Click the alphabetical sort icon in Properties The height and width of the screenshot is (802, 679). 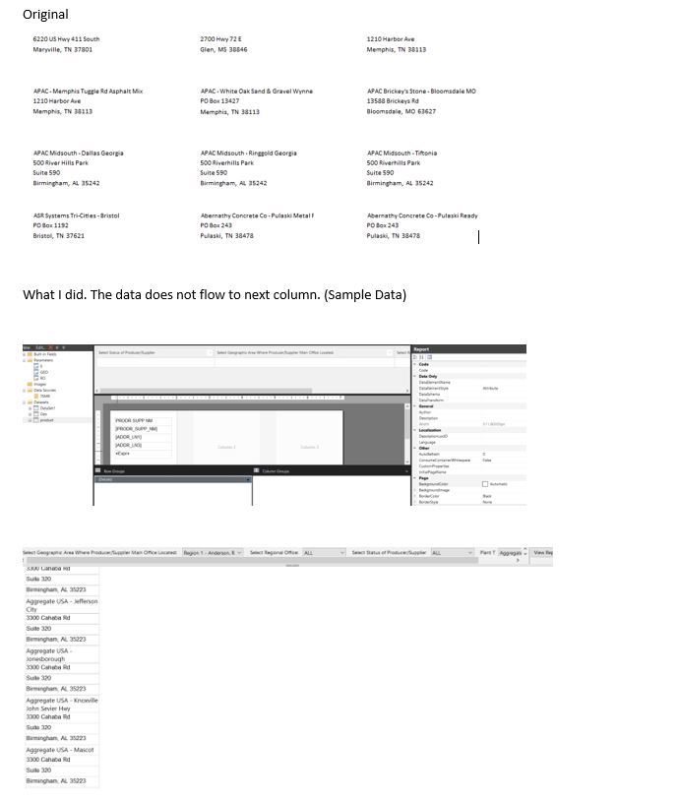(x=421, y=357)
